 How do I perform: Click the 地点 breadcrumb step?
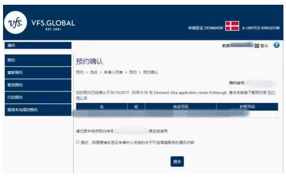(94, 72)
